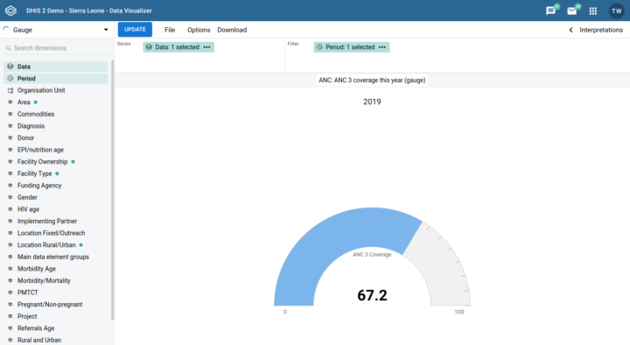Click the dimensions list scrollbar
This screenshot has height=345, width=630.
pos(113,190)
